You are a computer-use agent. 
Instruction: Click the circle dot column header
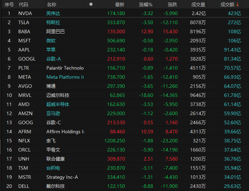91,4
